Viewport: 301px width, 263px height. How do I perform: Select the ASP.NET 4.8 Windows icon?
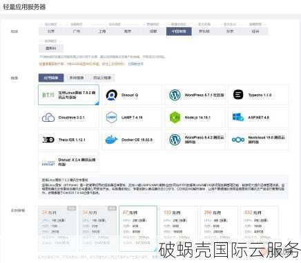click(x=238, y=117)
